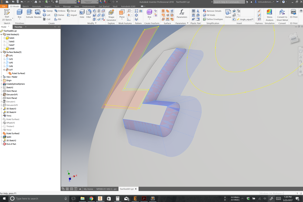Open the Inspect ribbon tab
This screenshot has width=303, height=202.
[x=48, y=6]
